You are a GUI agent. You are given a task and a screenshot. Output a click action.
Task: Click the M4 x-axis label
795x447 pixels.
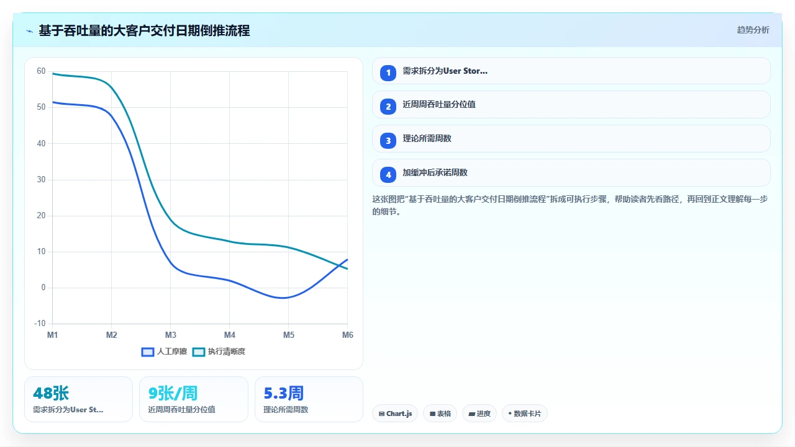[230, 335]
